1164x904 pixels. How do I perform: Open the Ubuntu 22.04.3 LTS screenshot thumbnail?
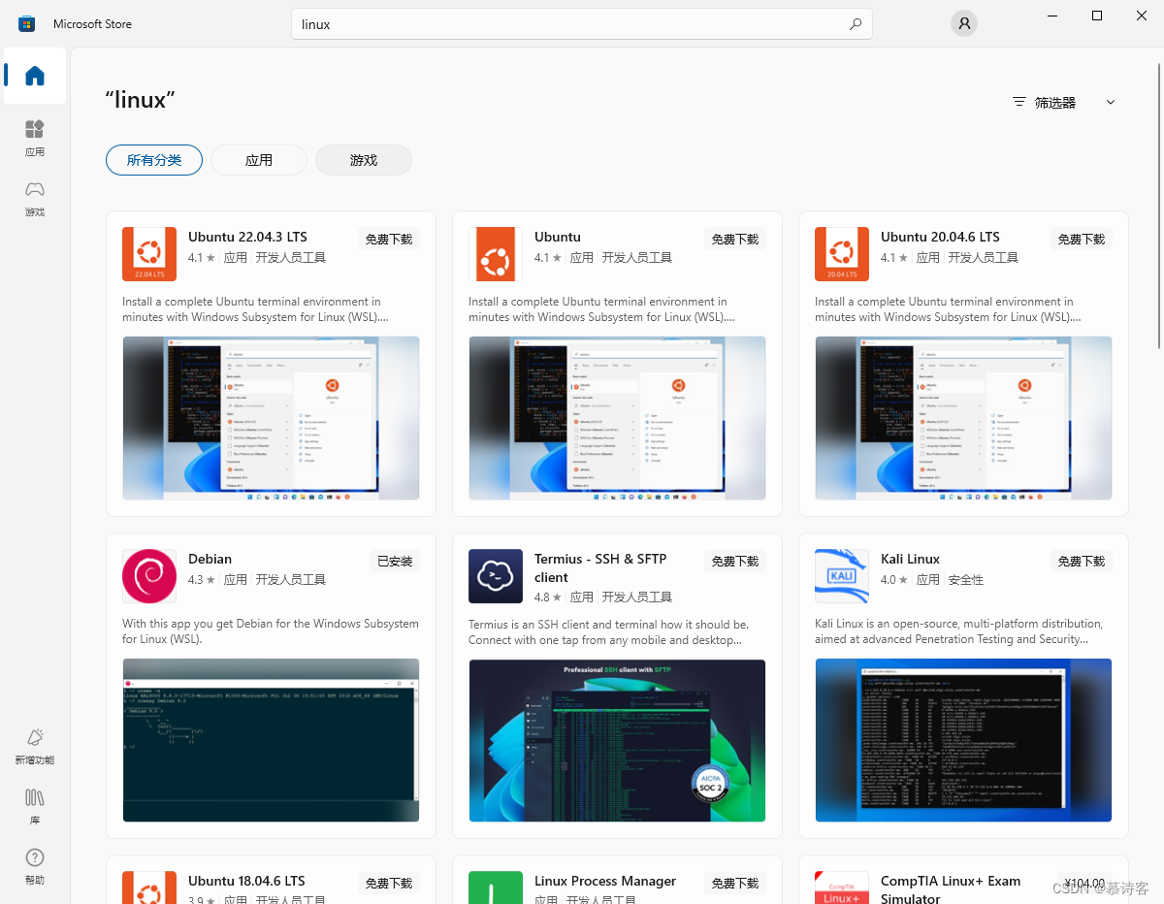click(271, 418)
